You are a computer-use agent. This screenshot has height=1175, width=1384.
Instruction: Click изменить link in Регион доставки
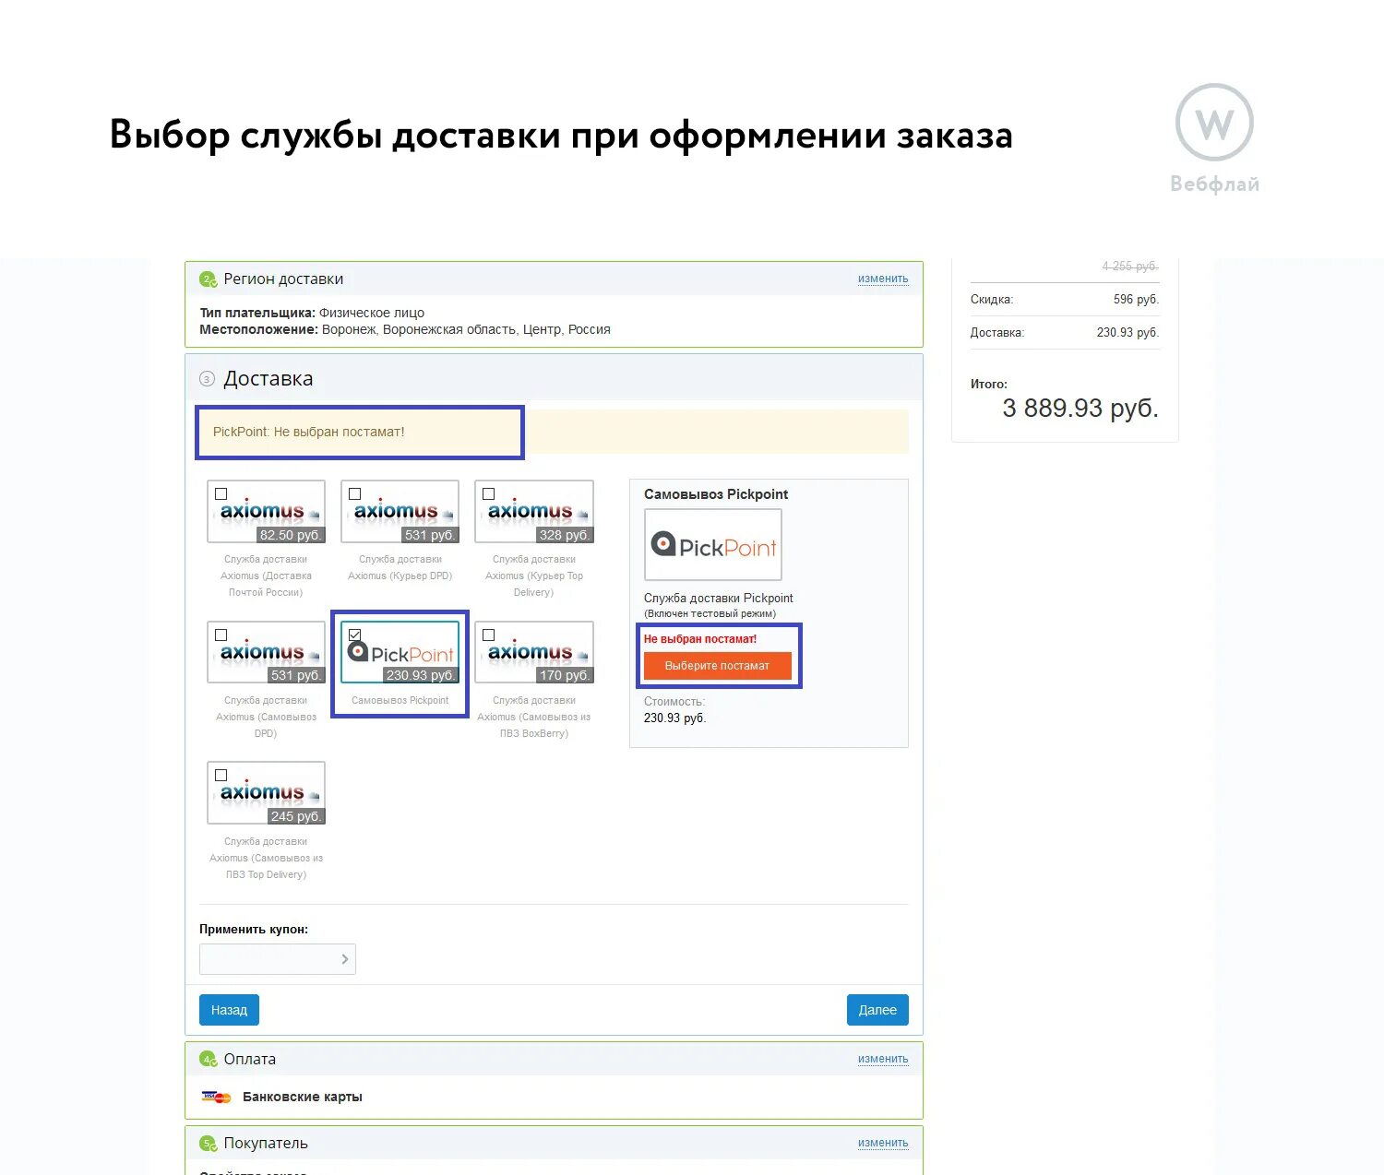(883, 279)
